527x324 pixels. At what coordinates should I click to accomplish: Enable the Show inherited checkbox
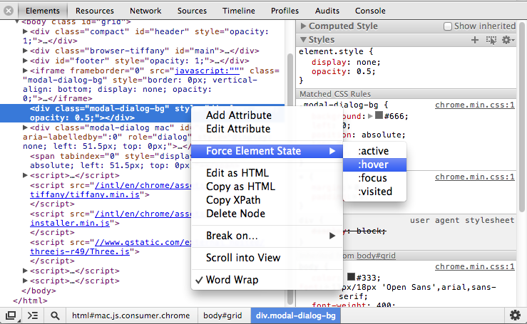pos(448,26)
